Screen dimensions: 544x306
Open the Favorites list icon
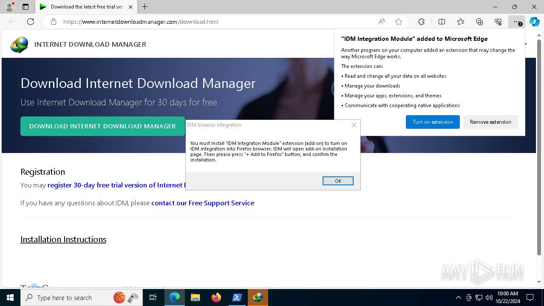461,22
